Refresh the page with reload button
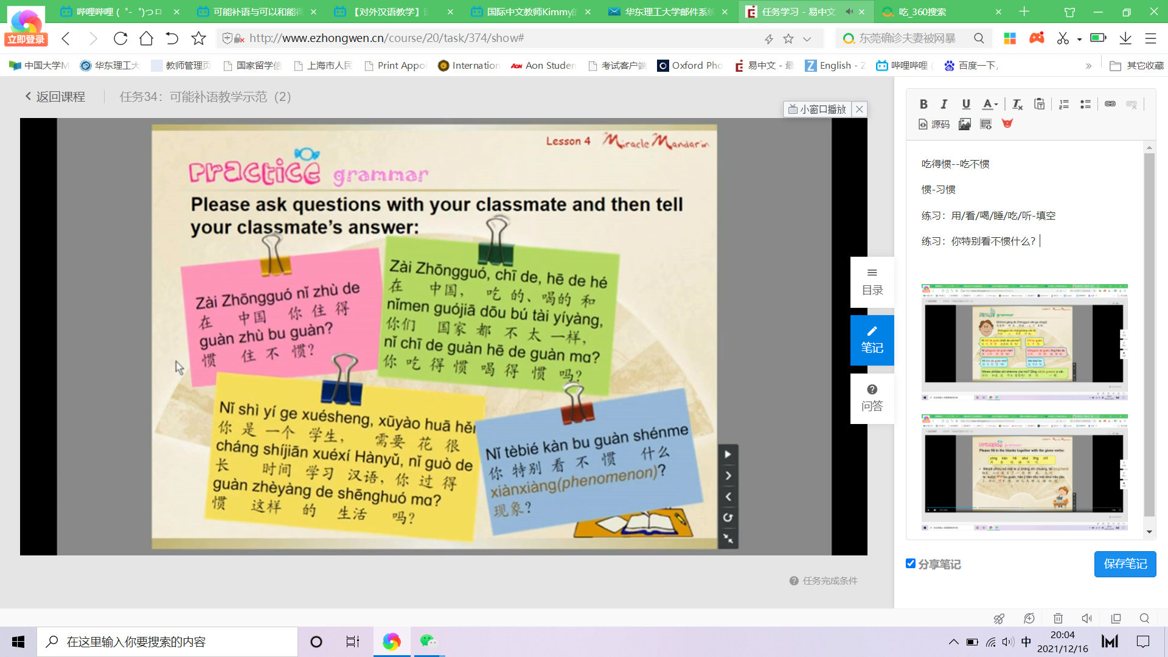1168x657 pixels. coord(120,38)
